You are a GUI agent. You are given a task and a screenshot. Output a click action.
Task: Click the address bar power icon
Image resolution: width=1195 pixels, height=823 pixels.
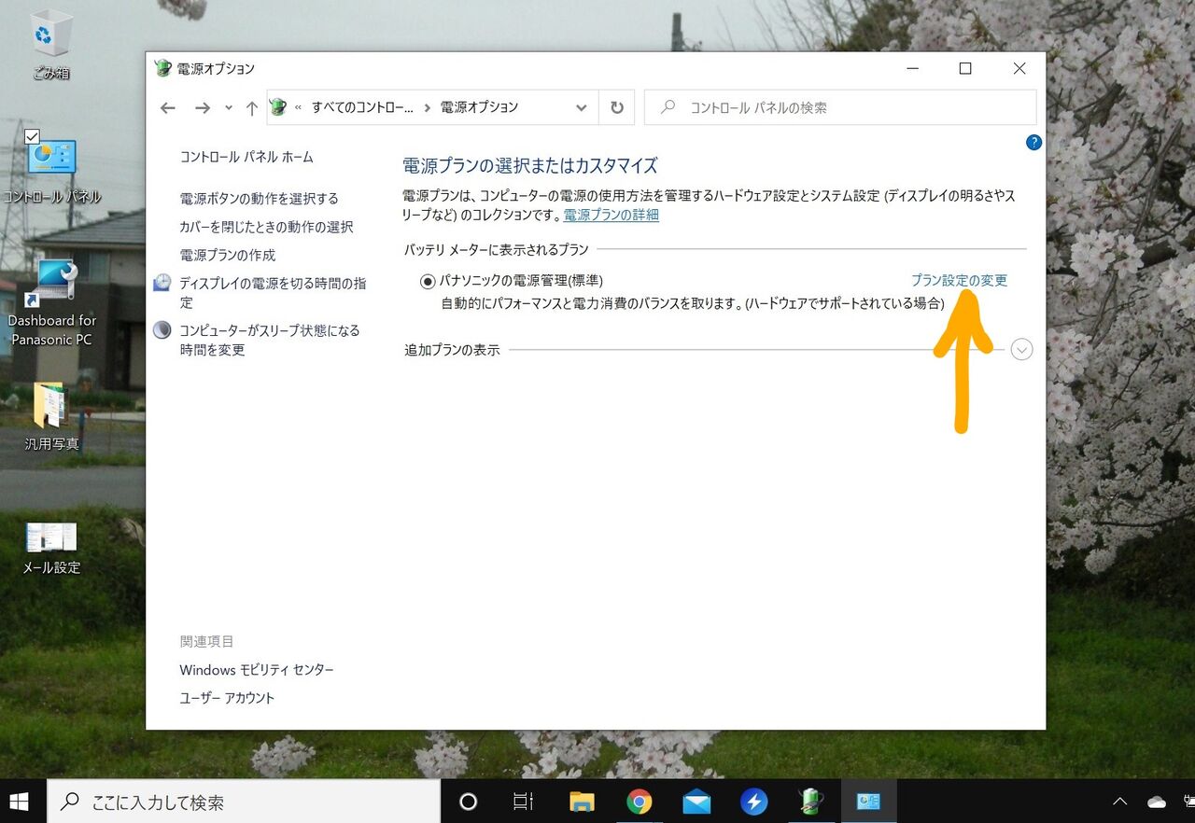[278, 107]
